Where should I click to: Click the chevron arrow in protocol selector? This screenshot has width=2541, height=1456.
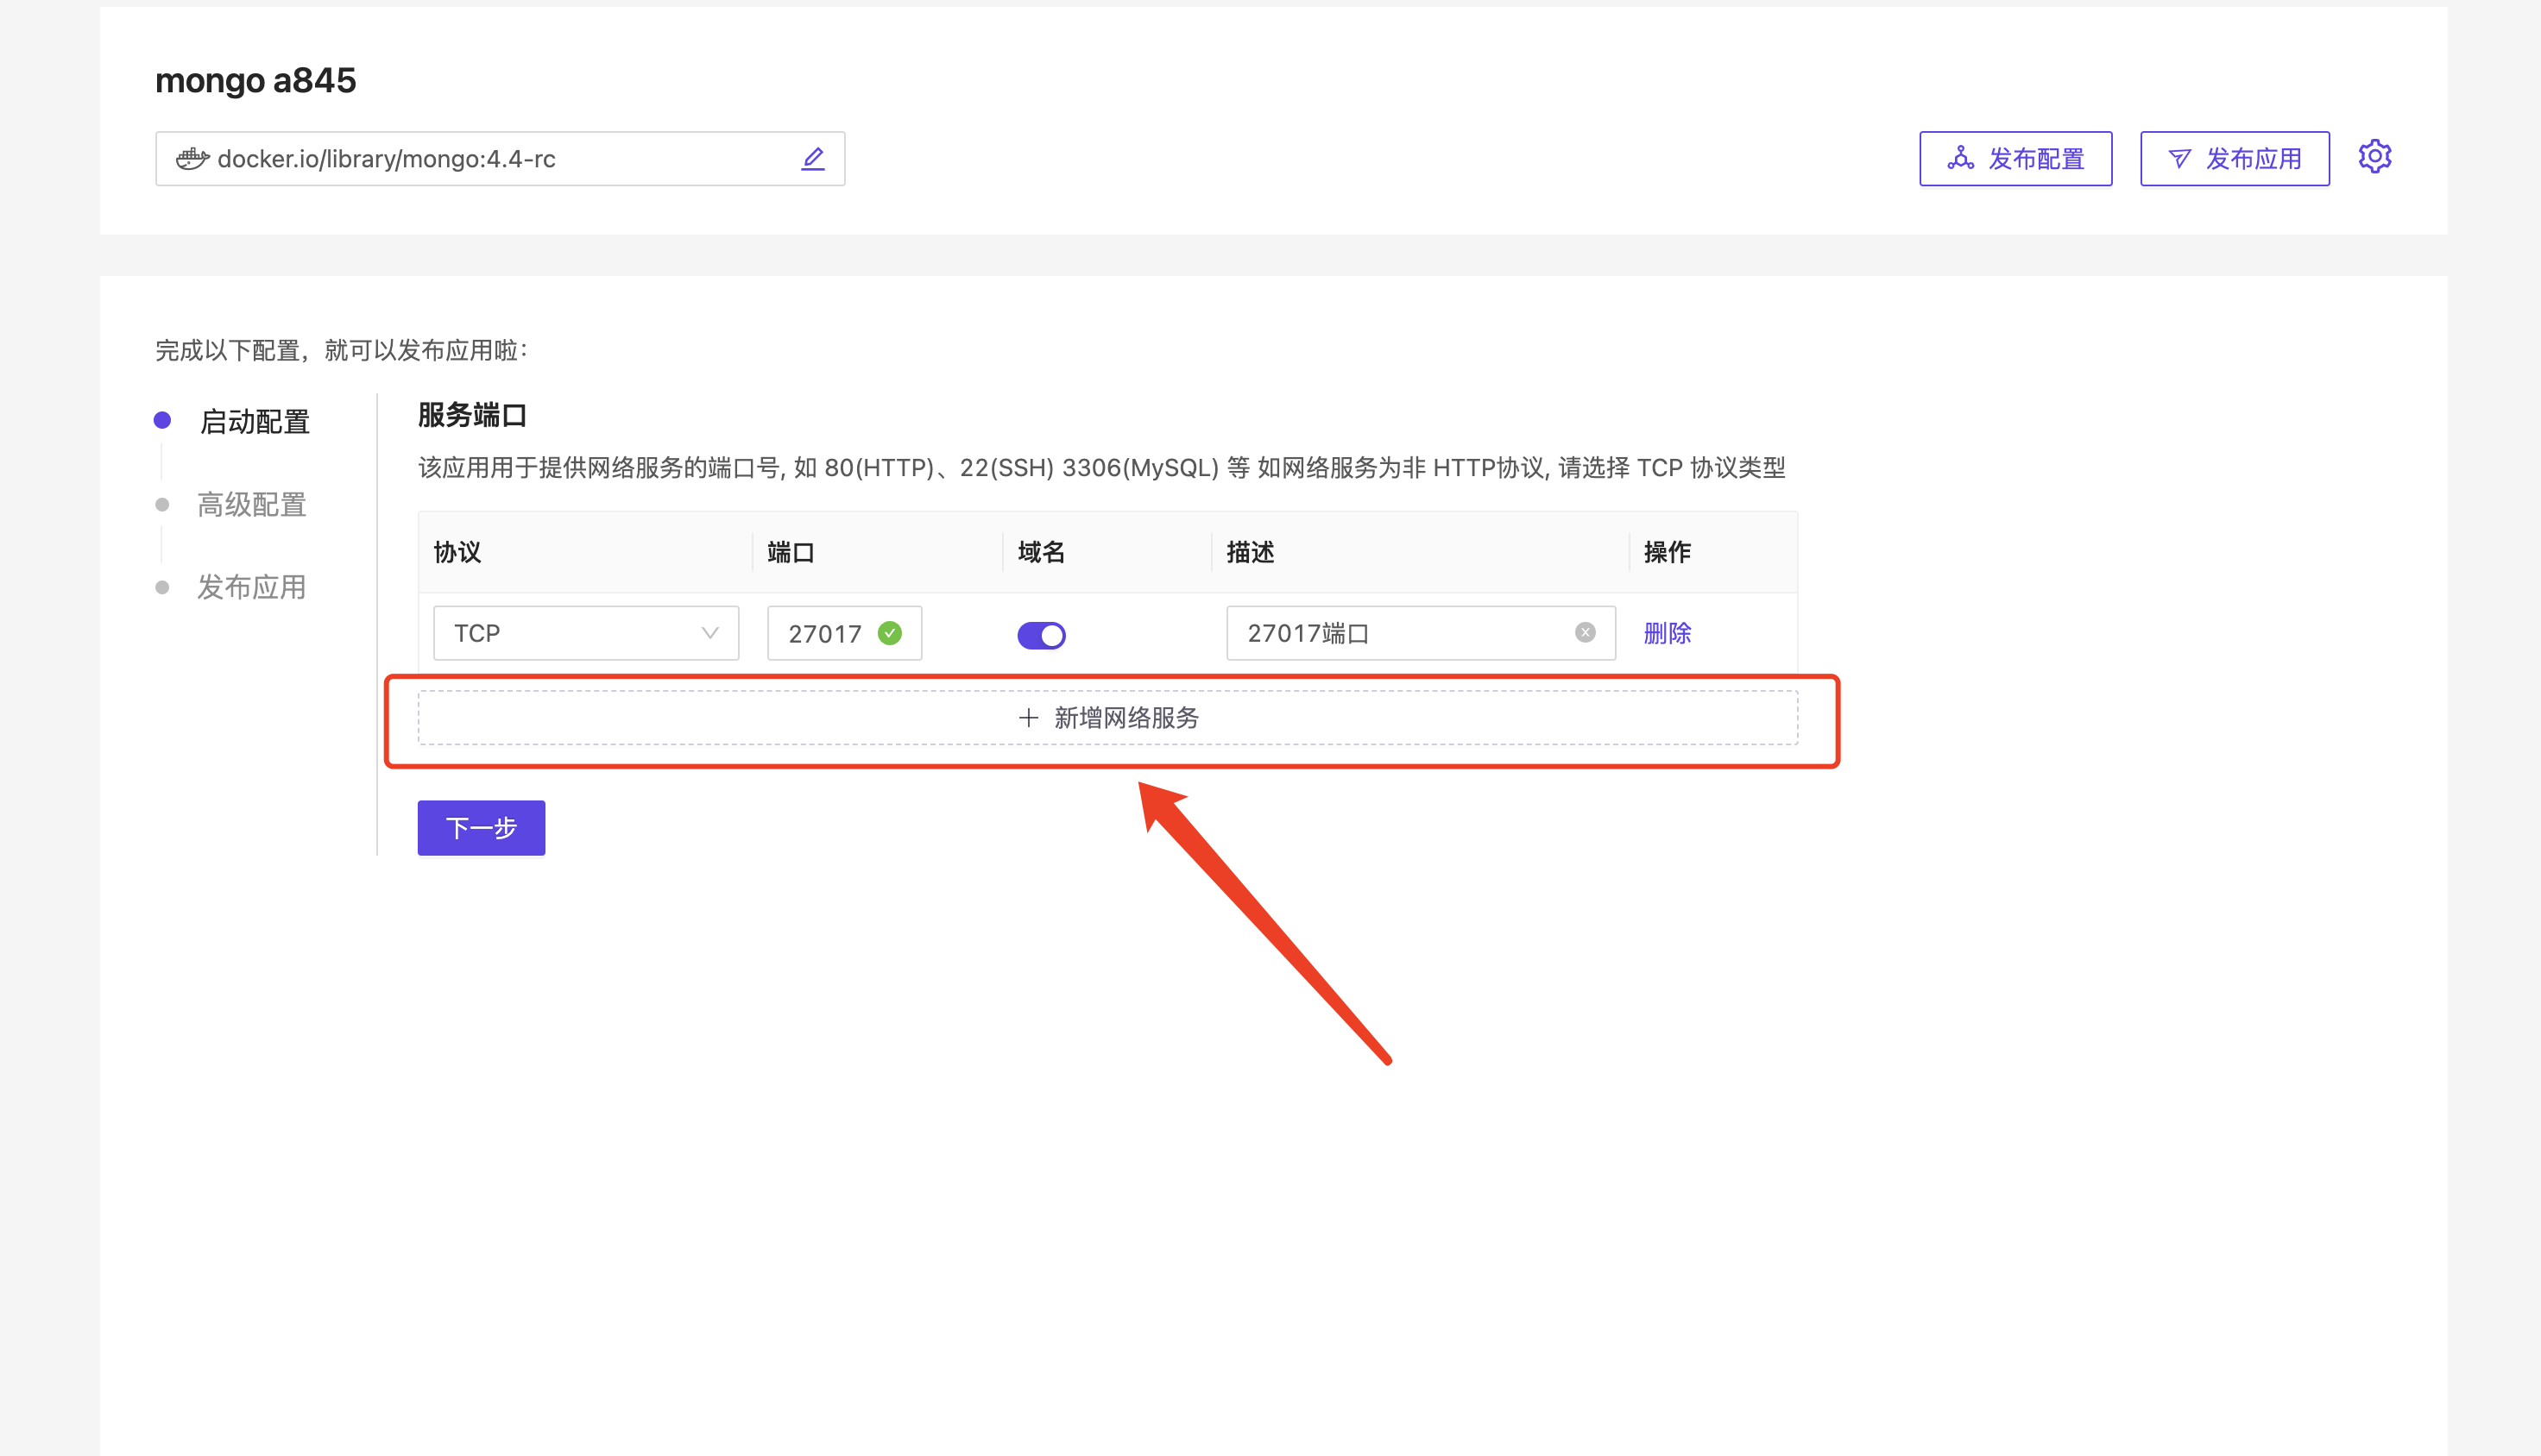tap(709, 633)
